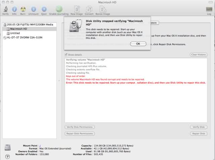This screenshot has height=160, width=215.
Task: Click the Enable Journaling toolbar icon
Action: click(x=59, y=9)
